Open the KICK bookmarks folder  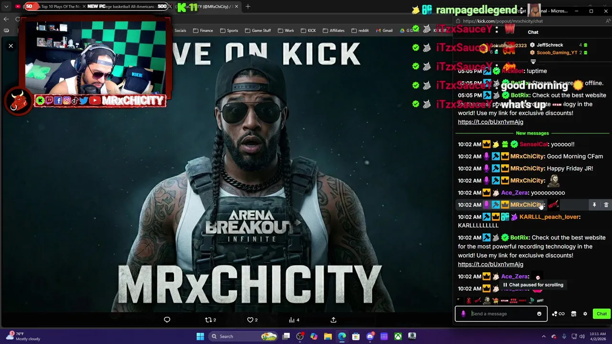pyautogui.click(x=308, y=31)
